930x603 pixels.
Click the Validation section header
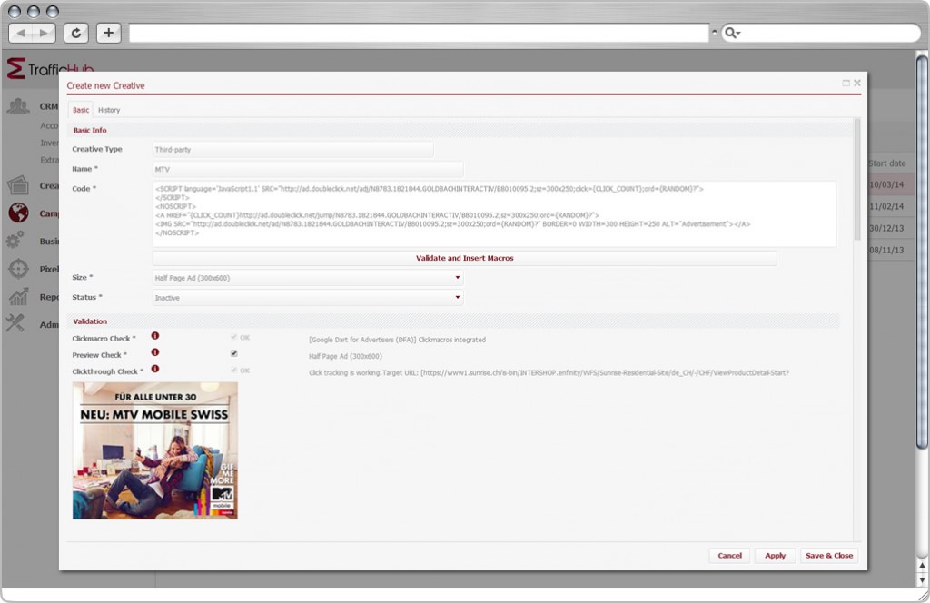tap(90, 321)
